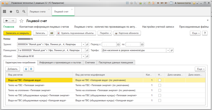The image size is (212, 110).
Task: Switch to the Счетчики tab
Action: (90, 63)
